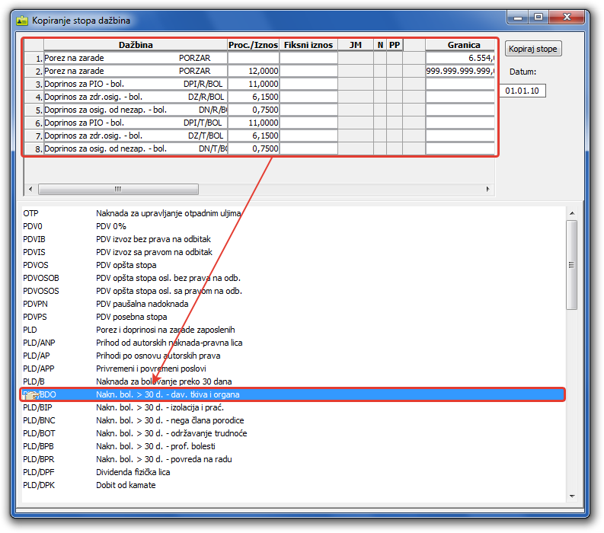
Task: Click the Datum input field
Action: pyautogui.click(x=524, y=91)
